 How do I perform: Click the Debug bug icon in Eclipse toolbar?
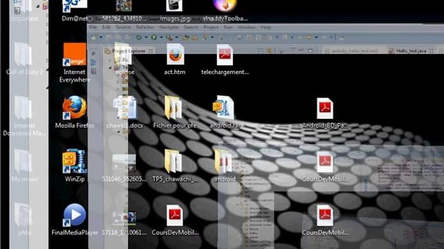pyautogui.click(x=139, y=37)
